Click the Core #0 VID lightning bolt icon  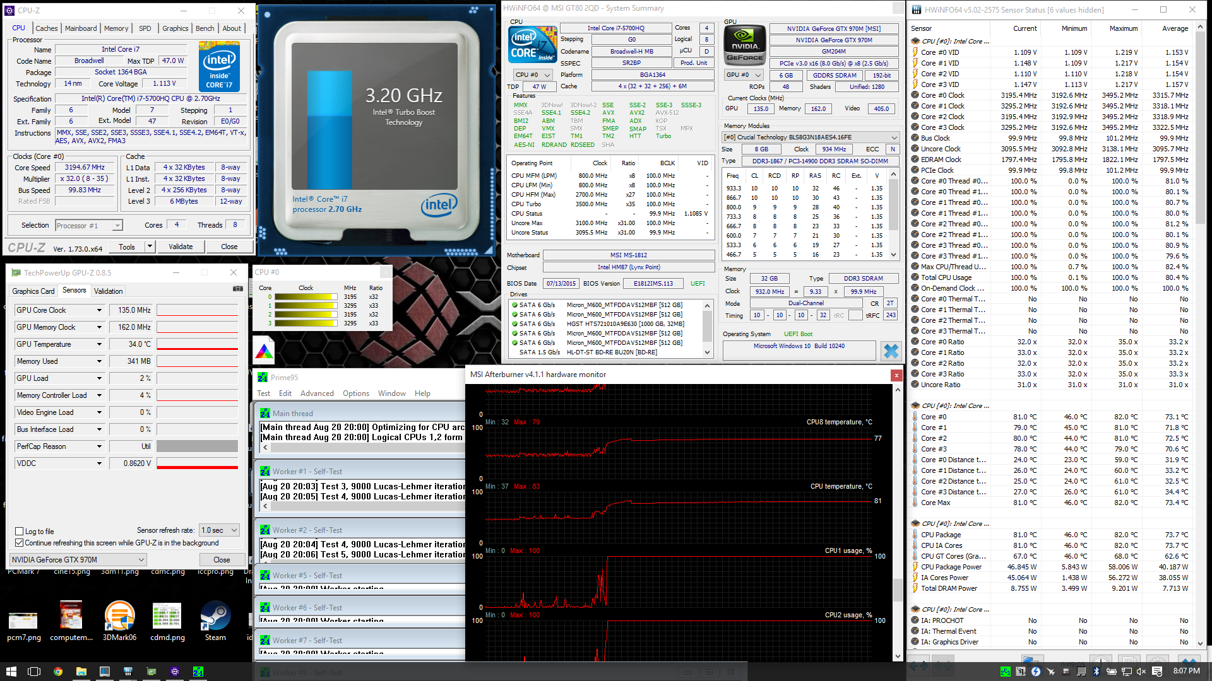(x=915, y=52)
